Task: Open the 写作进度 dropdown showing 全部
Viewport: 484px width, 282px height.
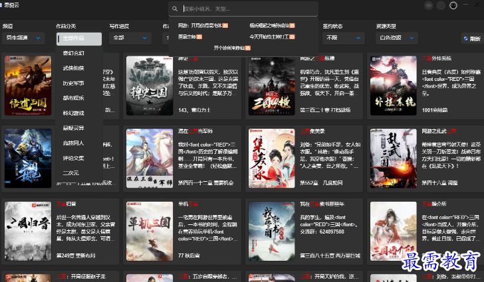Action: pos(130,38)
